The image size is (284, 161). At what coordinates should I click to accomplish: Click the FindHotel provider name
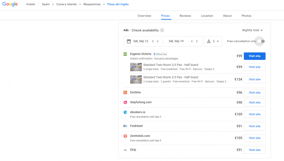(x=136, y=126)
